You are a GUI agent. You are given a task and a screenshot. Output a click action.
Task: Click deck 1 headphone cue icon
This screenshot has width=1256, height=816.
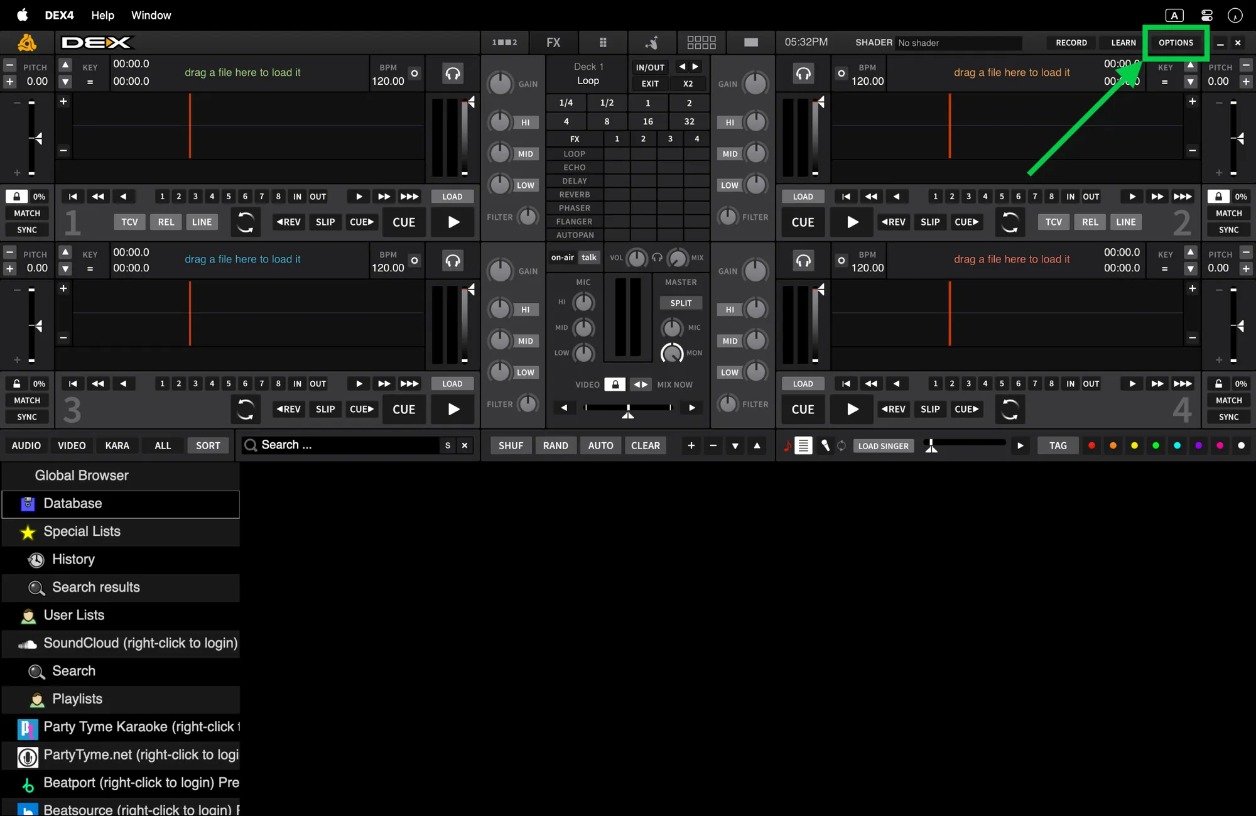tap(453, 73)
